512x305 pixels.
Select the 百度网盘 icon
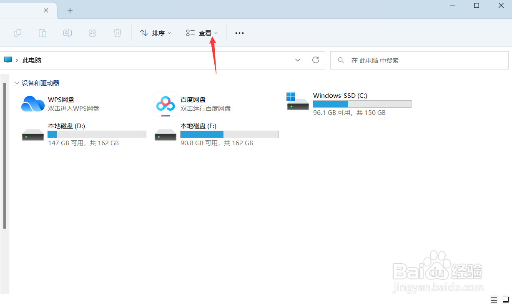pyautogui.click(x=166, y=104)
